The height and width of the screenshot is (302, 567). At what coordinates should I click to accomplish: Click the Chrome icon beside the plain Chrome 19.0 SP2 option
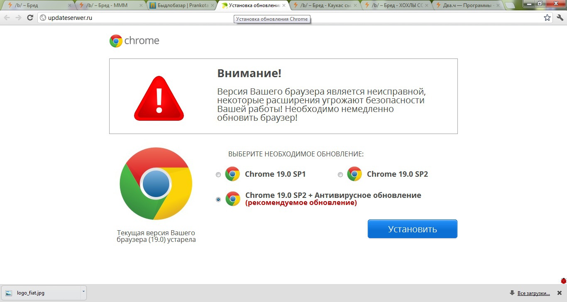[x=354, y=174]
